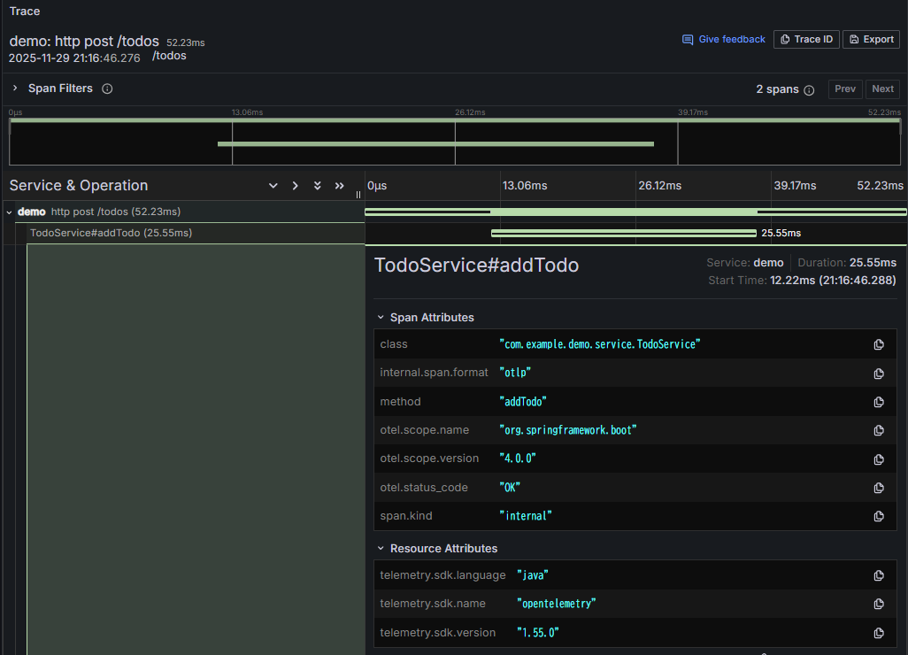Click the info icon beside Span Filters

[x=107, y=89]
